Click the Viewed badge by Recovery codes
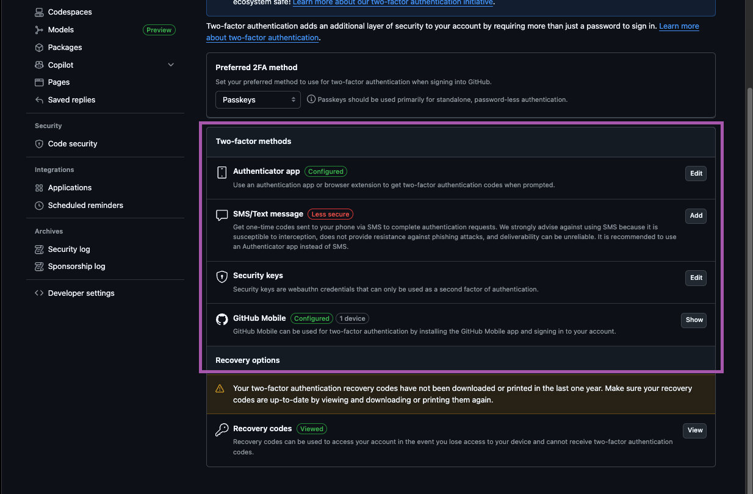The width and height of the screenshot is (753, 494). 311,429
